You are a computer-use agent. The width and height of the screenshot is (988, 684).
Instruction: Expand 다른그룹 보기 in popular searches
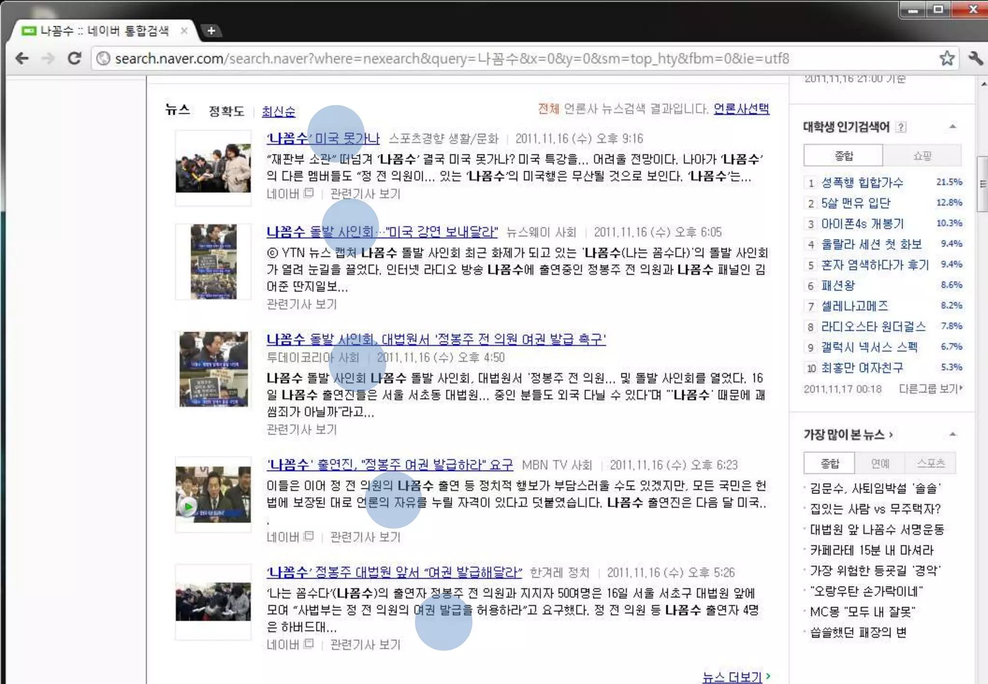tap(930, 389)
